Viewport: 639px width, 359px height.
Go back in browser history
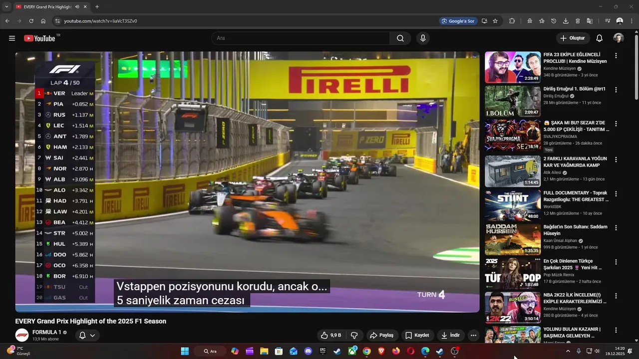pos(7,21)
